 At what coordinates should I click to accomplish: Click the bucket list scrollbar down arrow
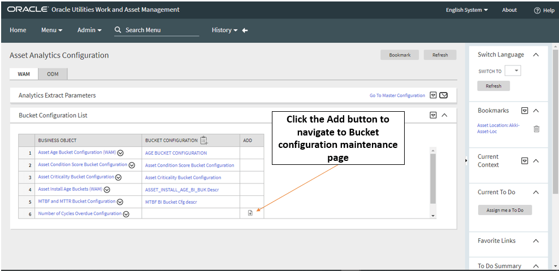click(x=433, y=216)
